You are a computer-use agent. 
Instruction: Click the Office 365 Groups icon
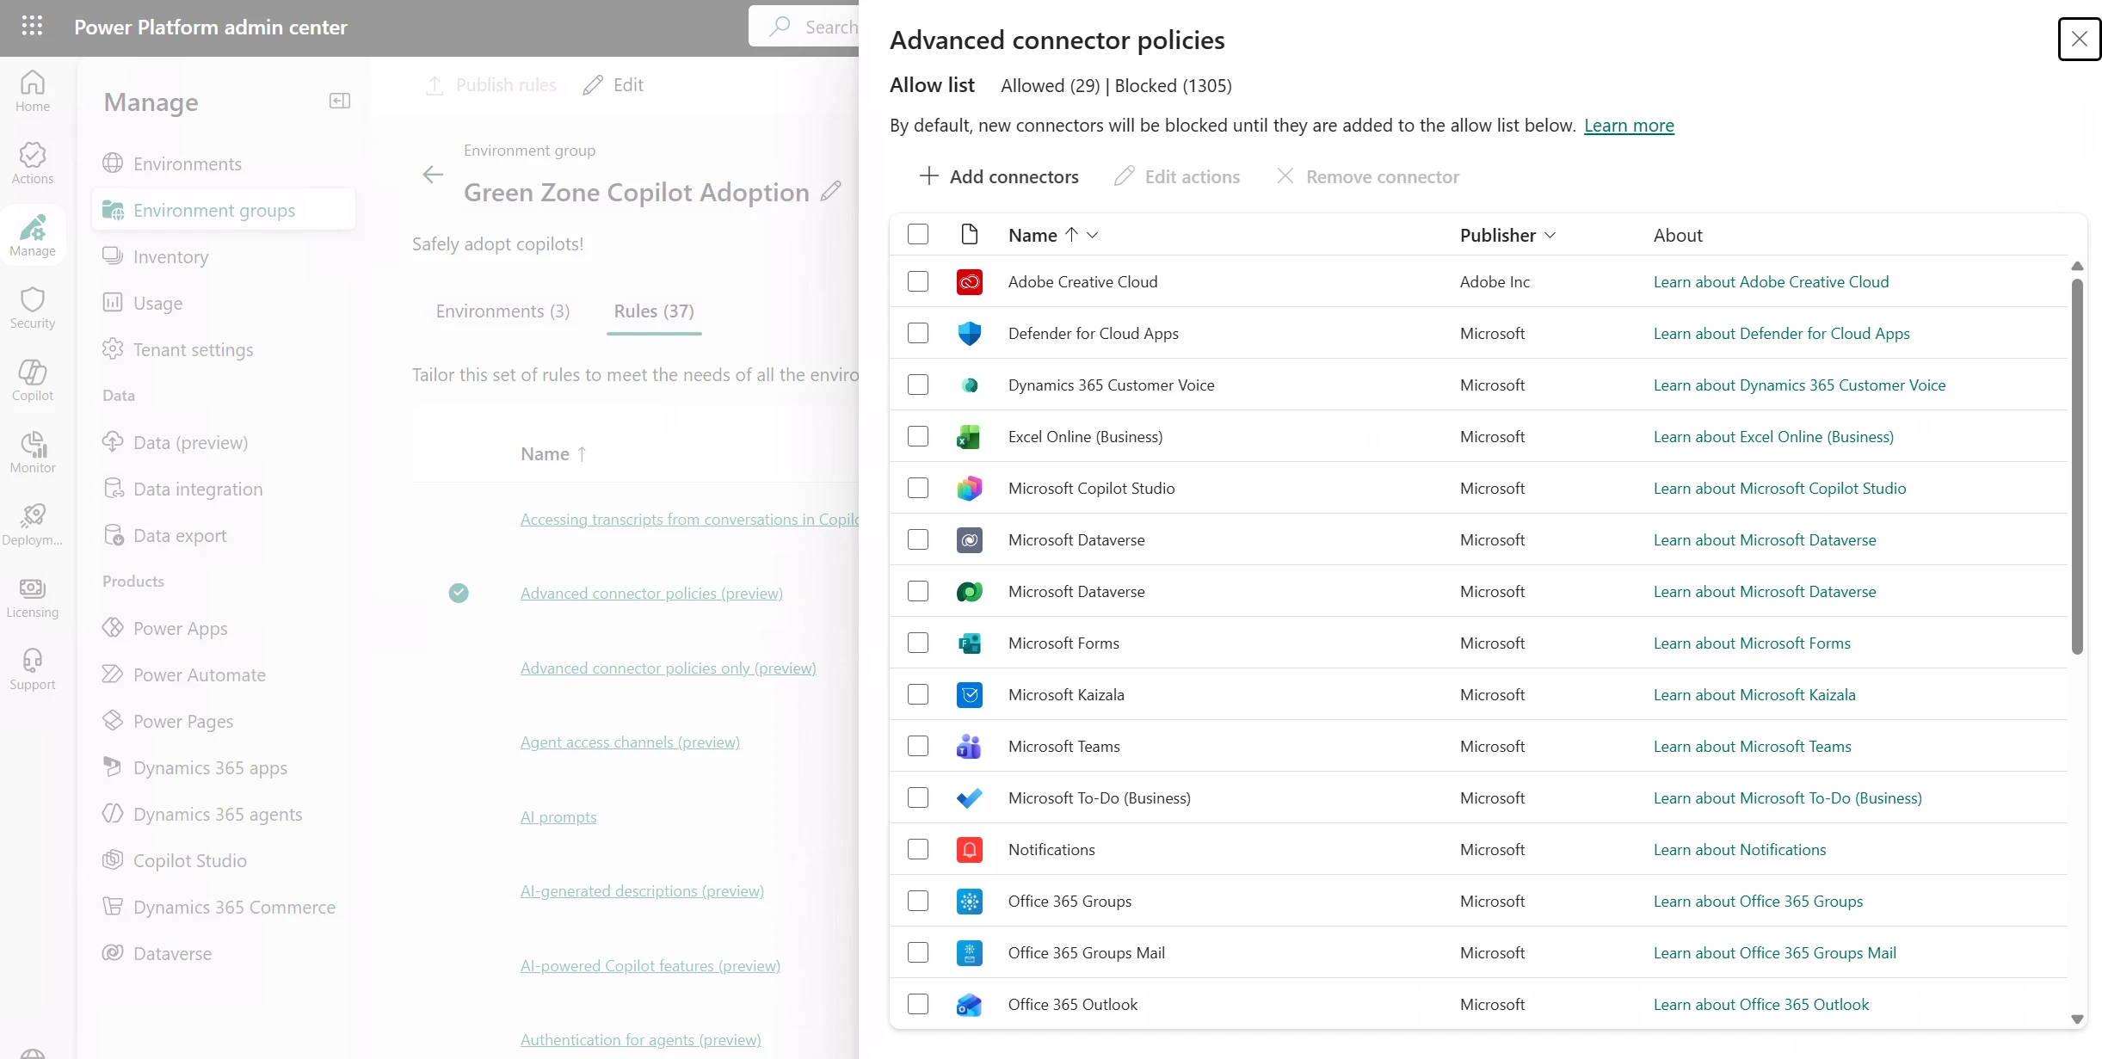tap(970, 901)
